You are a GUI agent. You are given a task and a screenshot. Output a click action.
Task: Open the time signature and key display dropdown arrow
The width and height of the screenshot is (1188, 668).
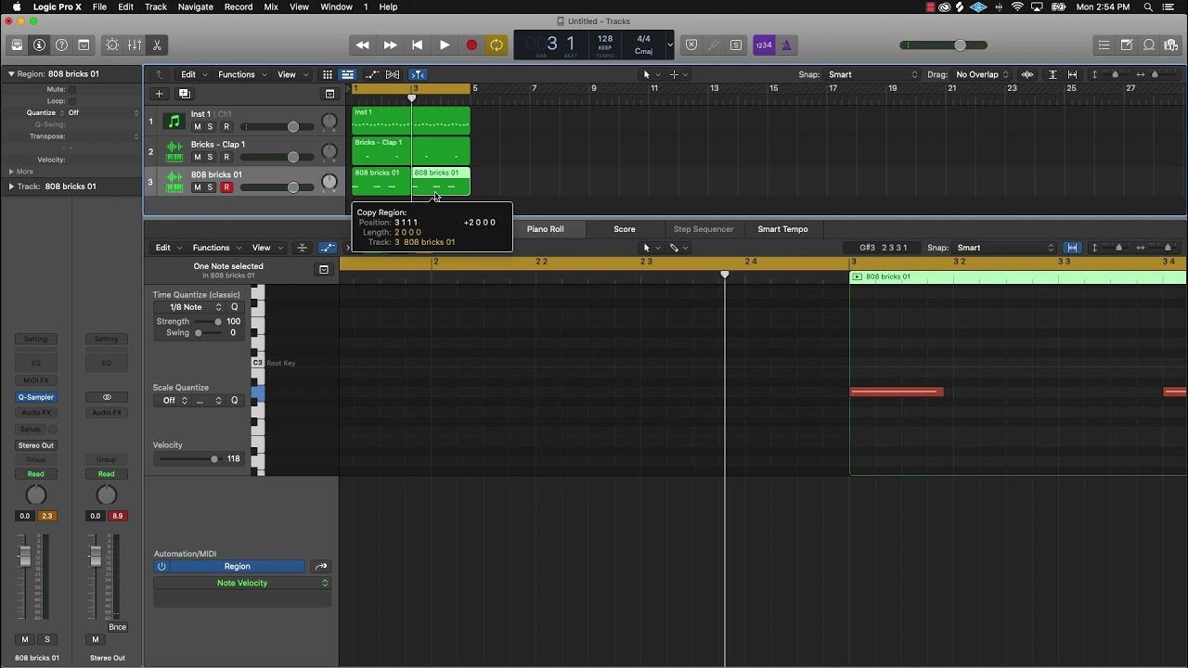[x=670, y=45]
